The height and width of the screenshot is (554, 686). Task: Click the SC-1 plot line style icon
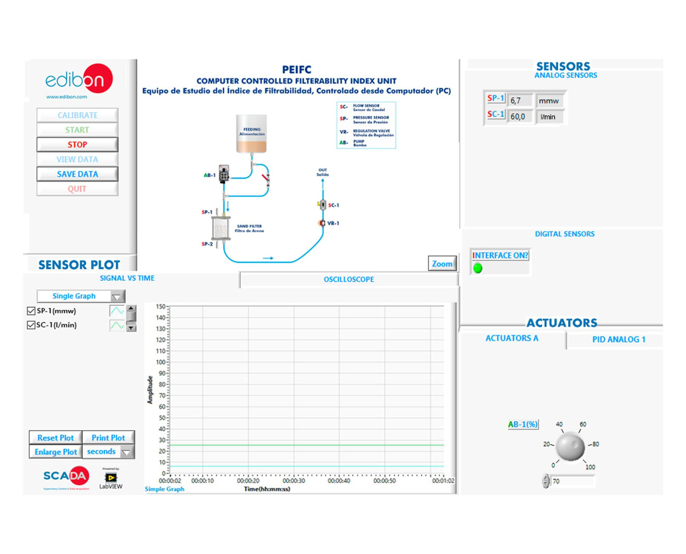[117, 325]
